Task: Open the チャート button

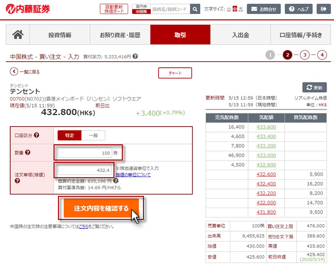Action: point(175,73)
